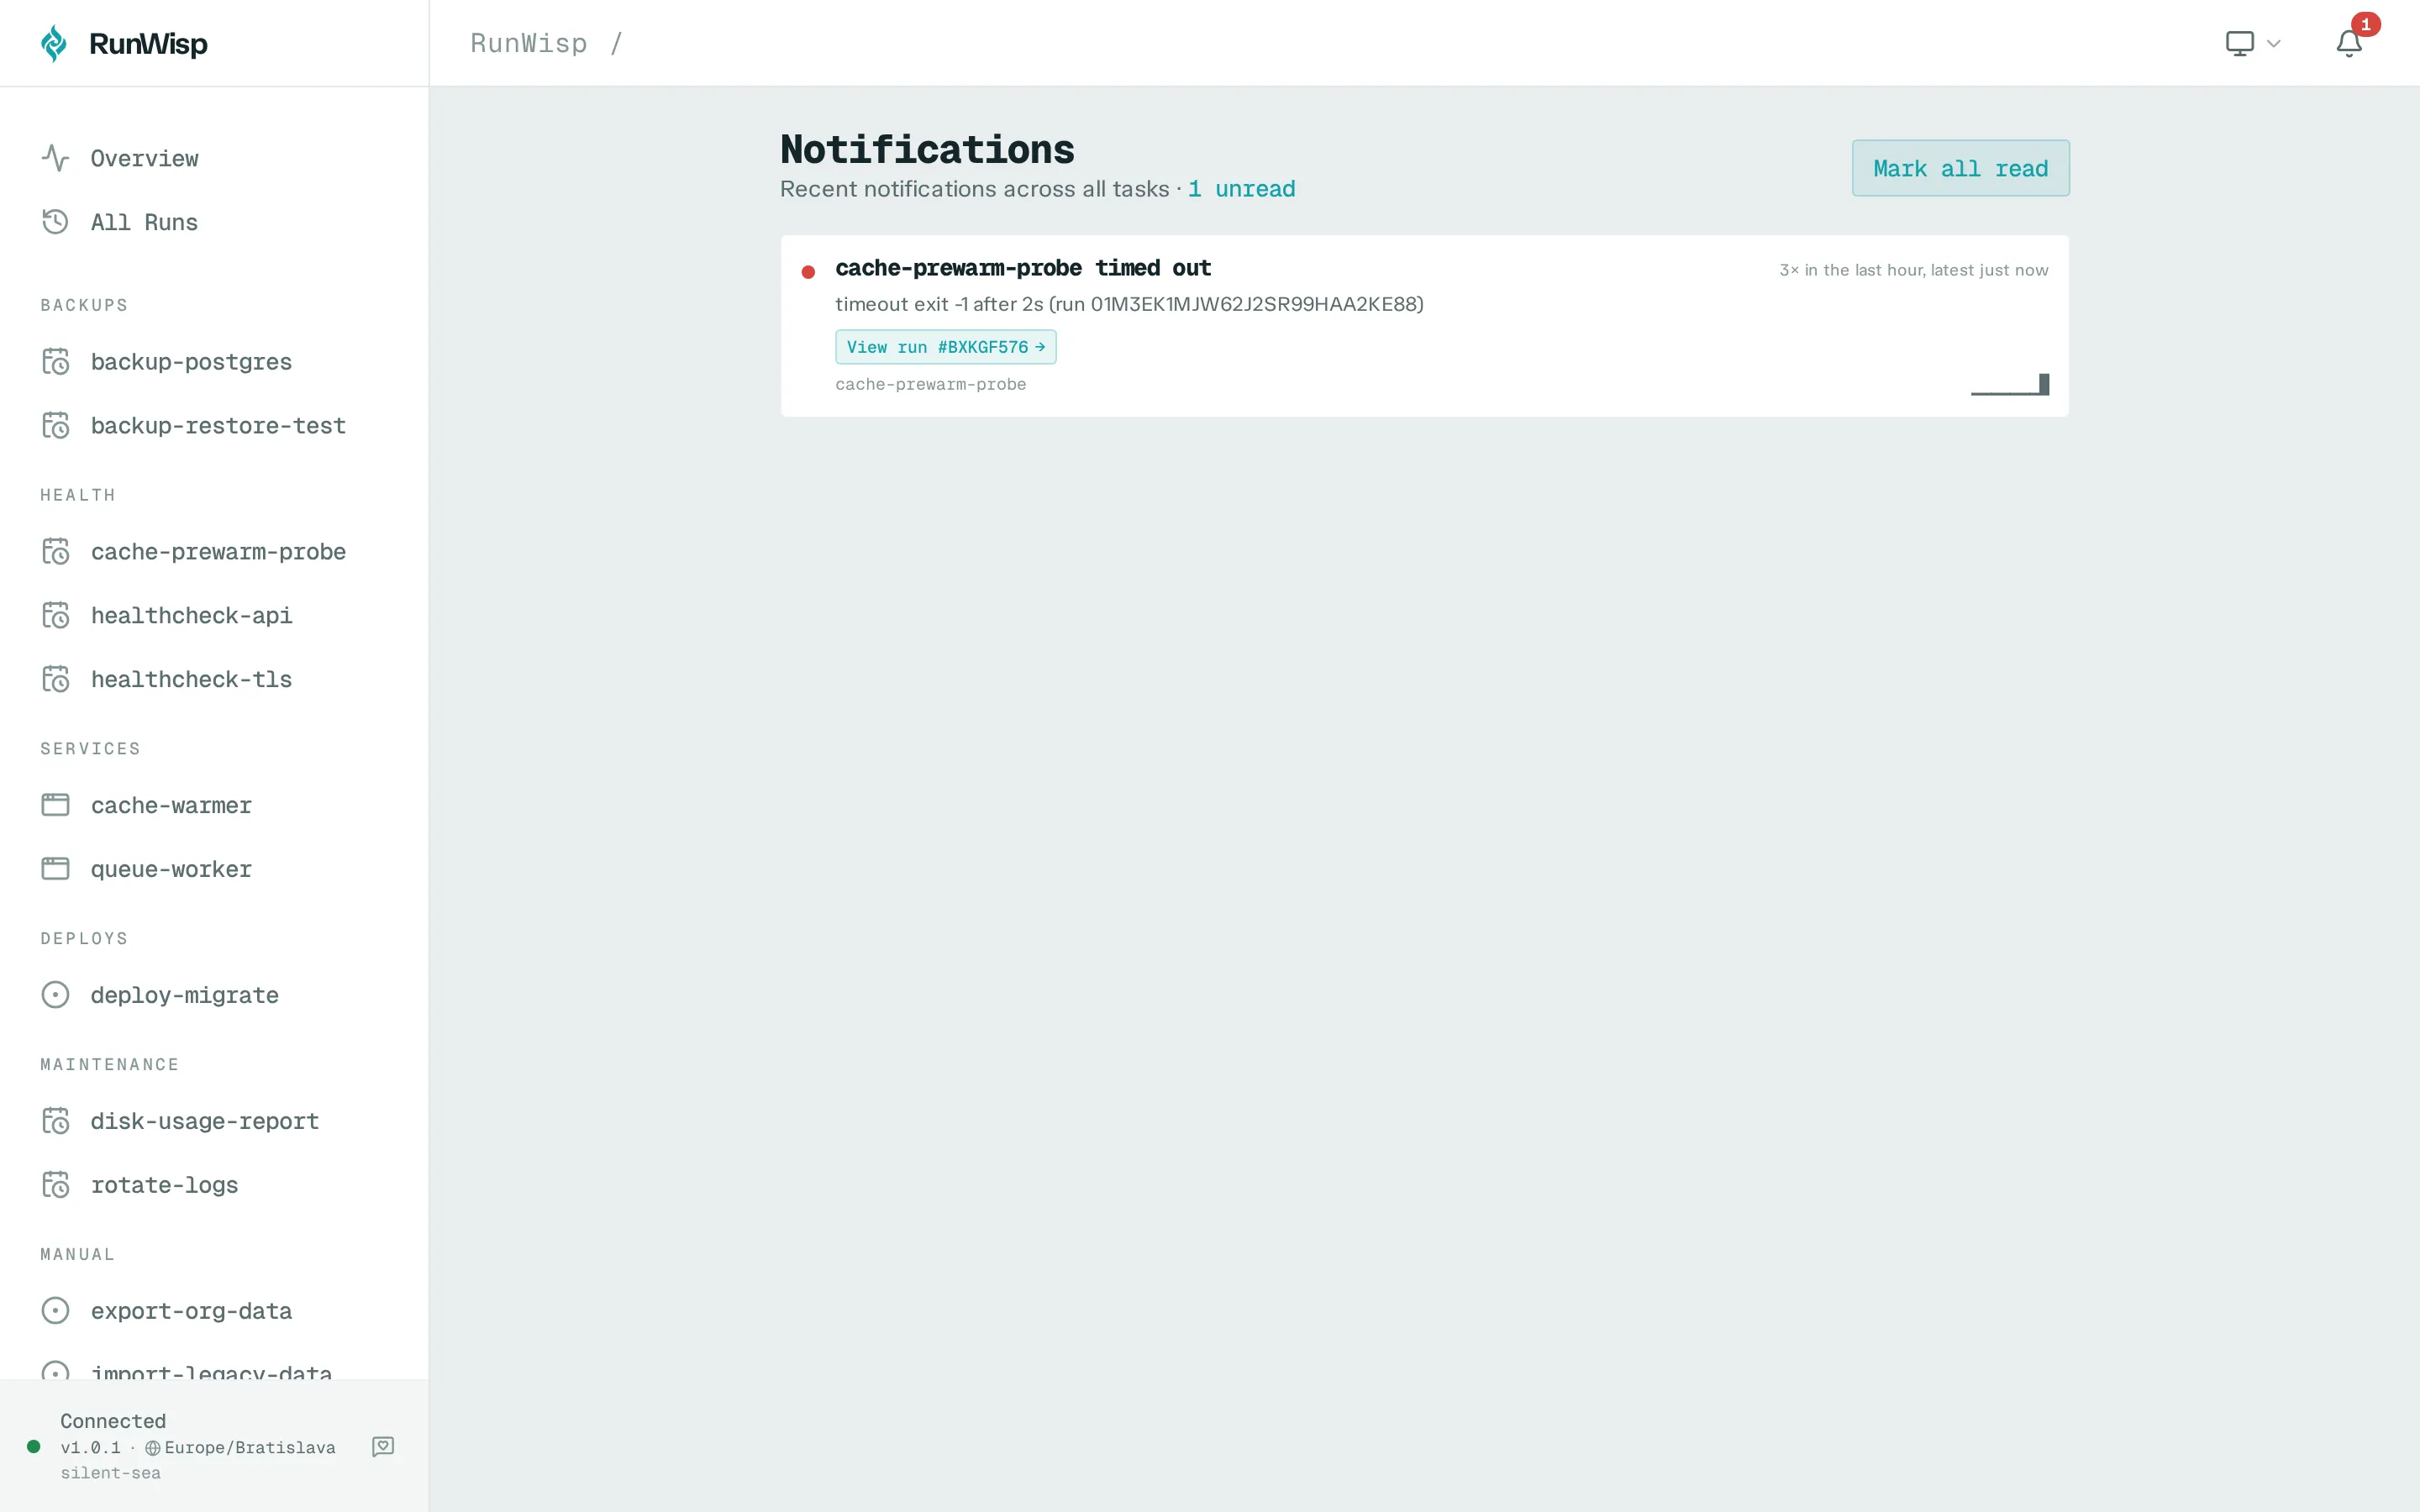Click the Overview pulse icon

click(55, 158)
